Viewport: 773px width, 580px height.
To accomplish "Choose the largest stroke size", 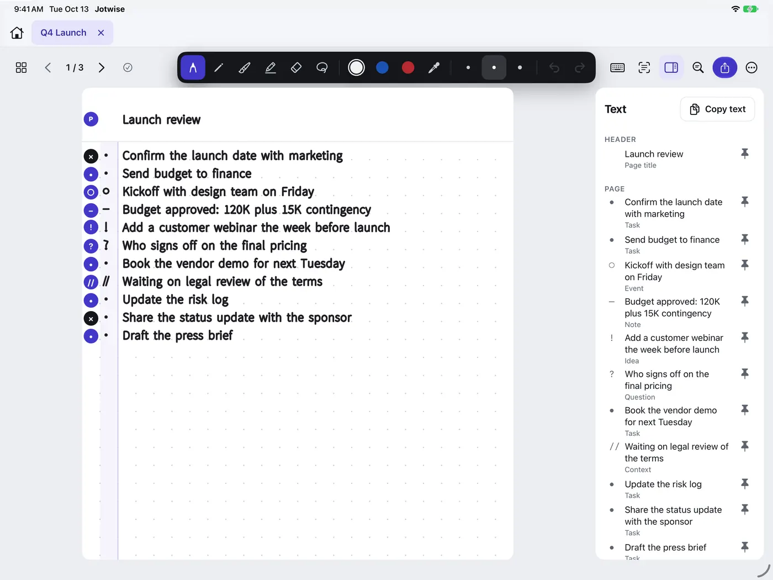I will (520, 67).
